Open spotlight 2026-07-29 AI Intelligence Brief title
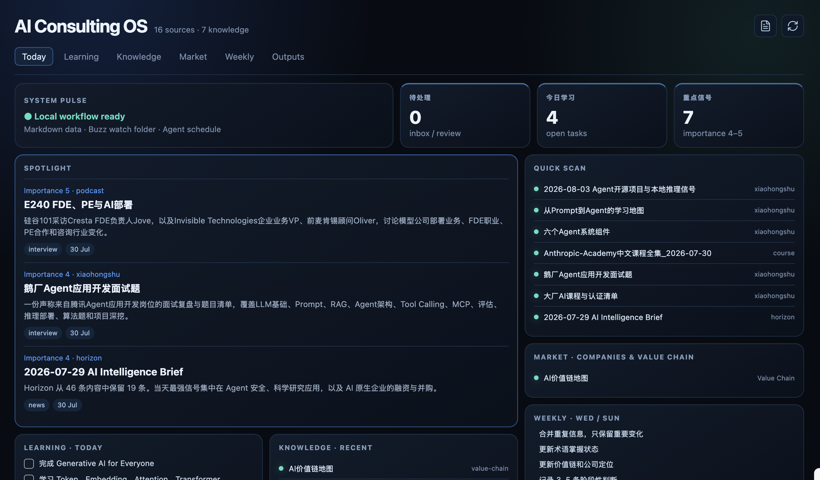The width and height of the screenshot is (820, 480). (104, 372)
